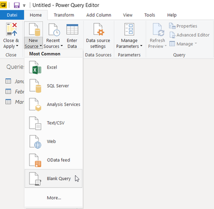Select the Febr query in Queries pane
The height and width of the screenshot is (209, 214).
point(14,92)
